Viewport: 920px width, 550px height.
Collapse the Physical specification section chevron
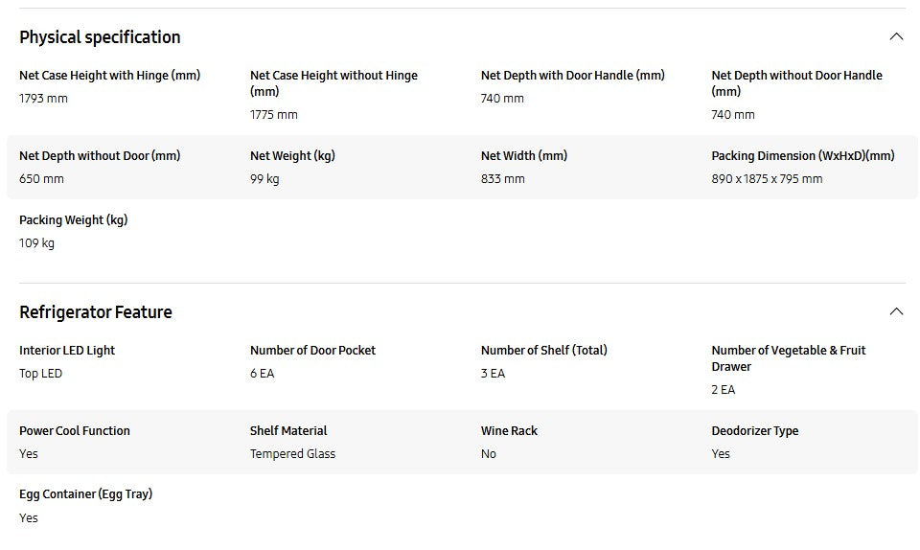point(896,37)
